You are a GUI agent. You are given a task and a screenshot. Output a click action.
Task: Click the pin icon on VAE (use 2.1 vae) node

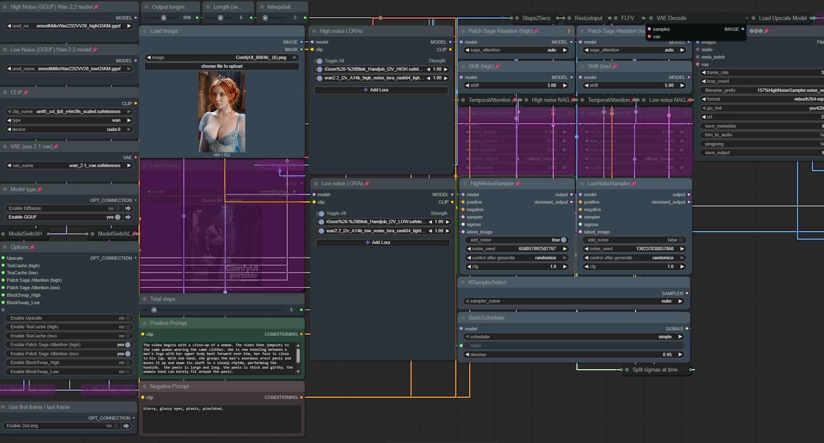pos(56,147)
